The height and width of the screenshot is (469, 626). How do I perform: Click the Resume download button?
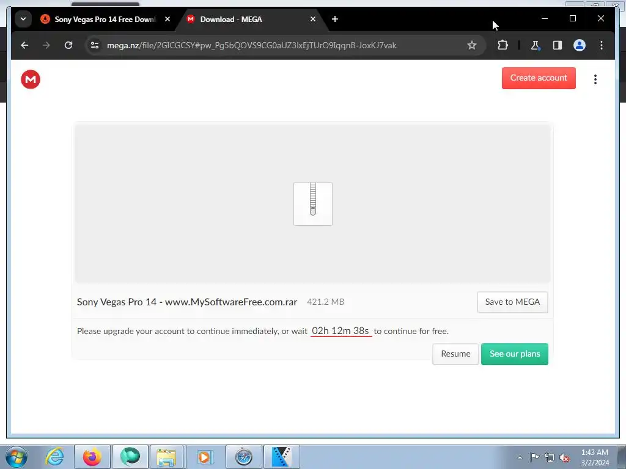pyautogui.click(x=455, y=354)
